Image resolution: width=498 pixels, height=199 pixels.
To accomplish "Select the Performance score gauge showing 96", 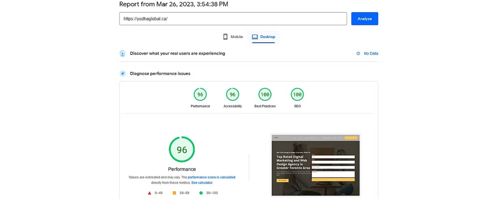I will pos(200,94).
